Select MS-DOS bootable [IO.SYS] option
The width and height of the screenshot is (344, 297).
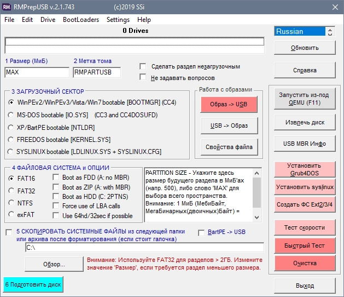tap(11, 115)
